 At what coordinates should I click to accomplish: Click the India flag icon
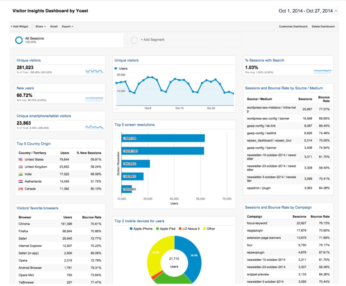21,174
